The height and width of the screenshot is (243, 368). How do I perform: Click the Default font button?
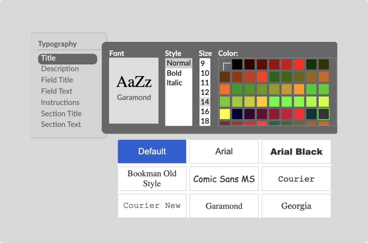[x=152, y=152]
